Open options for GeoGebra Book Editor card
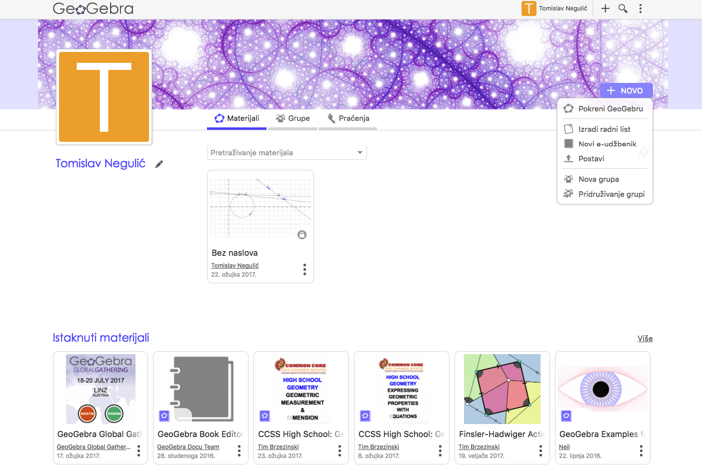Screen dimensions: 702x472 tap(239, 451)
